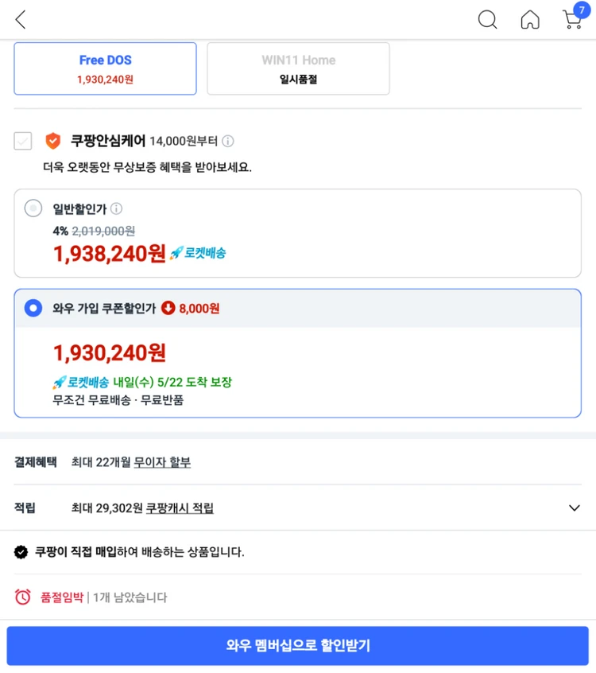Tap the black verified badge by 쿠팡이 직접 매입

(21, 551)
